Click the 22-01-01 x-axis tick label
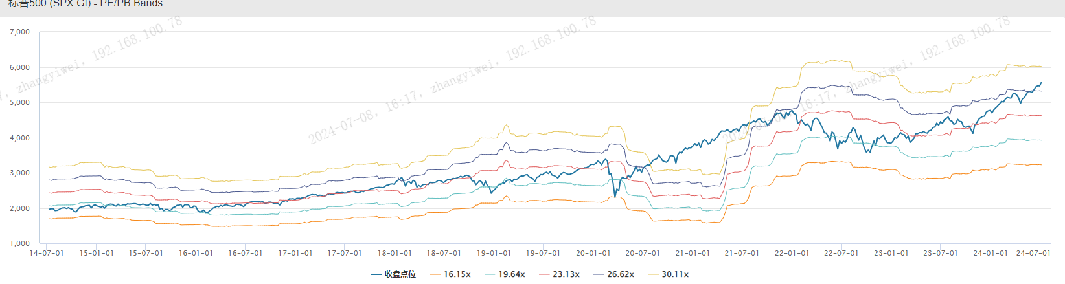Viewport: 1065px width, 284px height. (792, 253)
